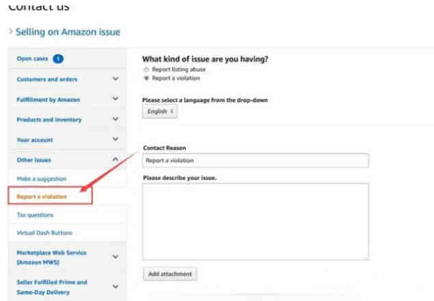Select the Report a violation radio button
This screenshot has width=434, height=301.
point(146,78)
